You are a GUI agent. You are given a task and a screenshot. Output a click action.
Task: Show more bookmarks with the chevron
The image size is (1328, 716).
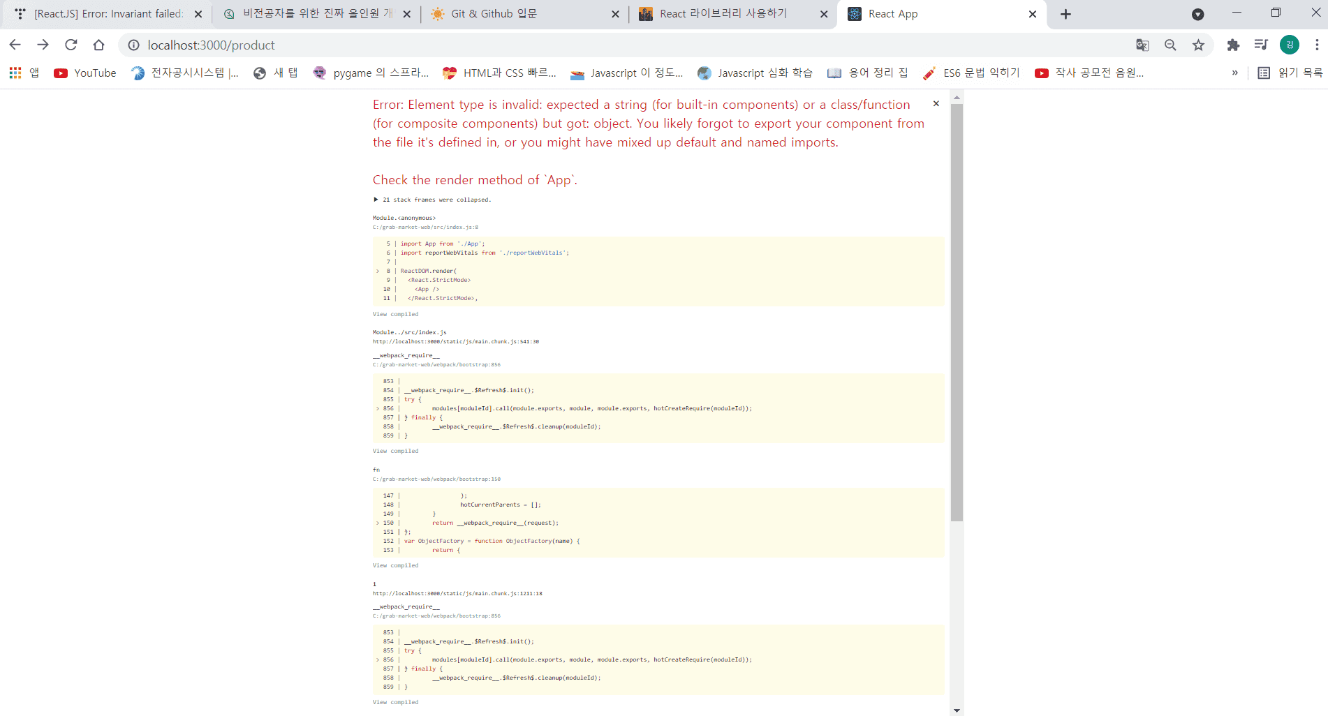[x=1234, y=73]
